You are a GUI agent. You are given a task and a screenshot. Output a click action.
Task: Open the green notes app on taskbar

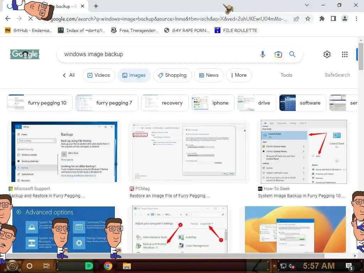point(89,266)
